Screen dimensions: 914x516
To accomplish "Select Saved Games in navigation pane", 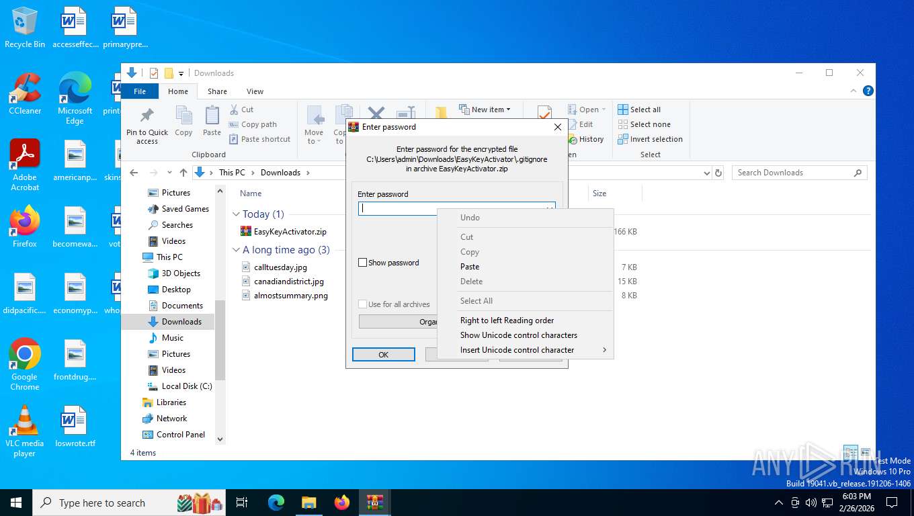I will click(x=178, y=209).
